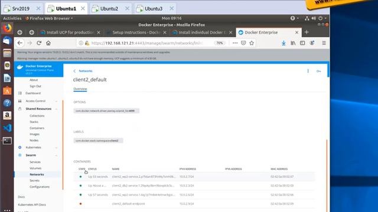Open Secrets under Swarm
Image resolution: width=378 pixels, height=212 pixels.
pyautogui.click(x=34, y=181)
